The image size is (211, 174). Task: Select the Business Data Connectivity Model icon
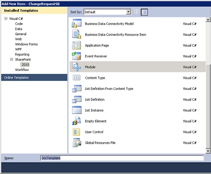click(x=76, y=23)
